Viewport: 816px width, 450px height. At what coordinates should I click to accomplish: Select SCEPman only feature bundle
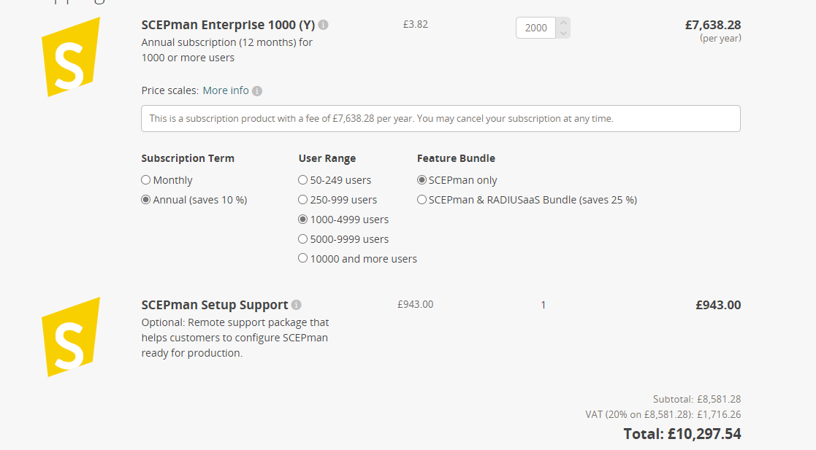point(421,179)
